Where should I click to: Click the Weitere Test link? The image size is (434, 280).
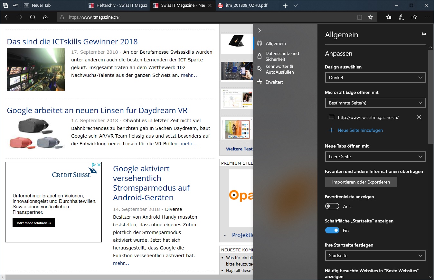(239, 149)
